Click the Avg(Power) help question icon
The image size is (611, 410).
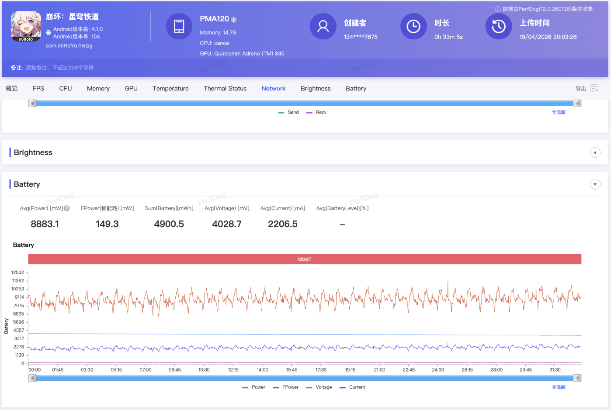67,208
